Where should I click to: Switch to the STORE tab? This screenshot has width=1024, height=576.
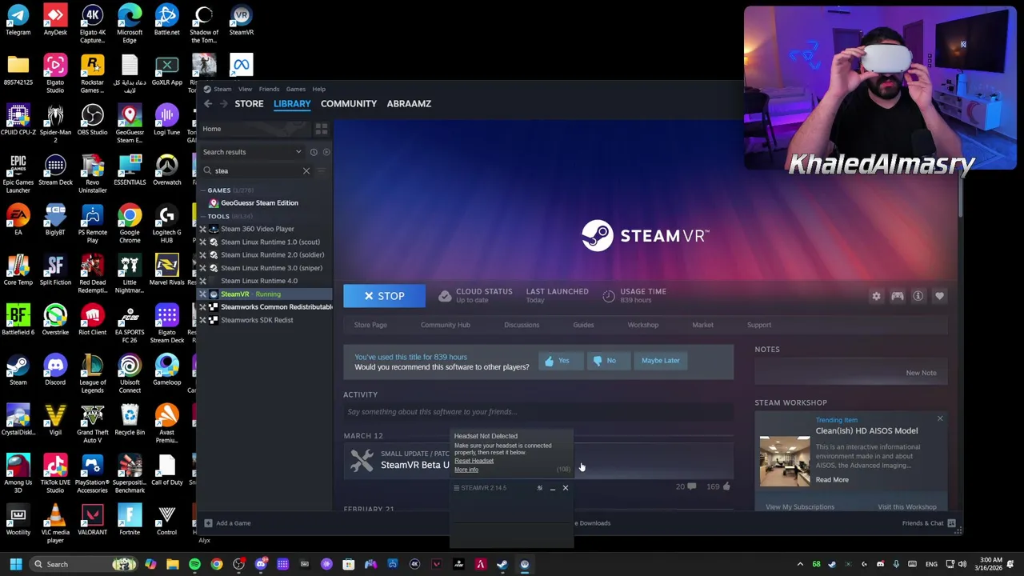(x=249, y=104)
